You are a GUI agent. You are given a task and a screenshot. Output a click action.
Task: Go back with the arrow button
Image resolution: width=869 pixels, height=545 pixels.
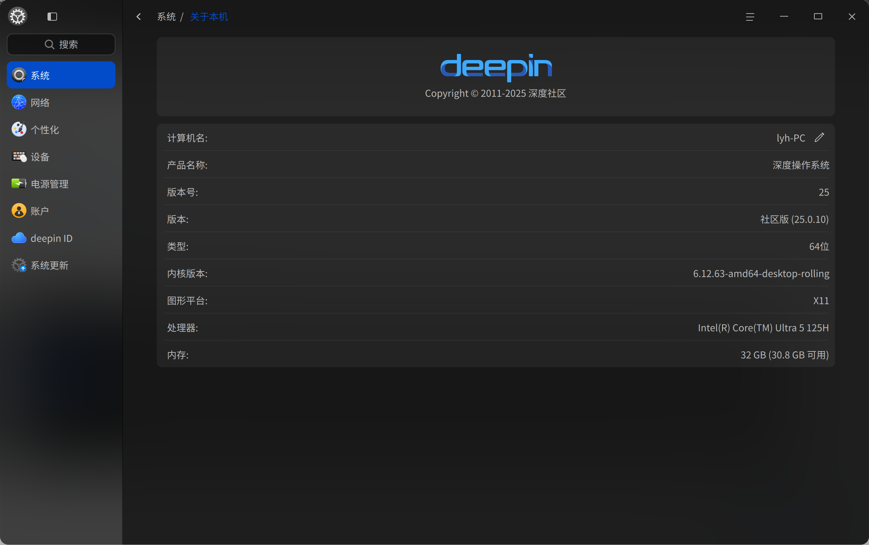(x=138, y=17)
